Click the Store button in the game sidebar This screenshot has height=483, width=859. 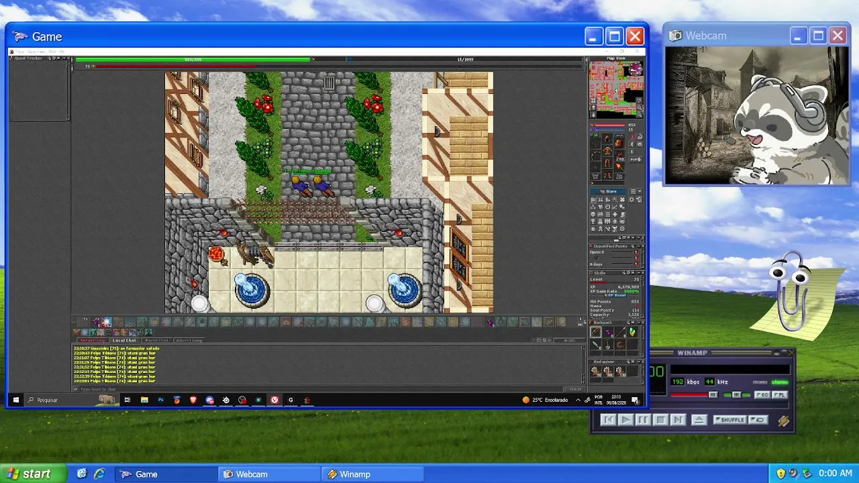[609, 191]
